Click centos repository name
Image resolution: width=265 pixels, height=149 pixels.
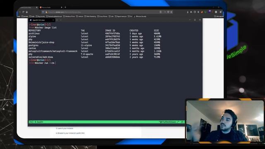tap(32, 48)
